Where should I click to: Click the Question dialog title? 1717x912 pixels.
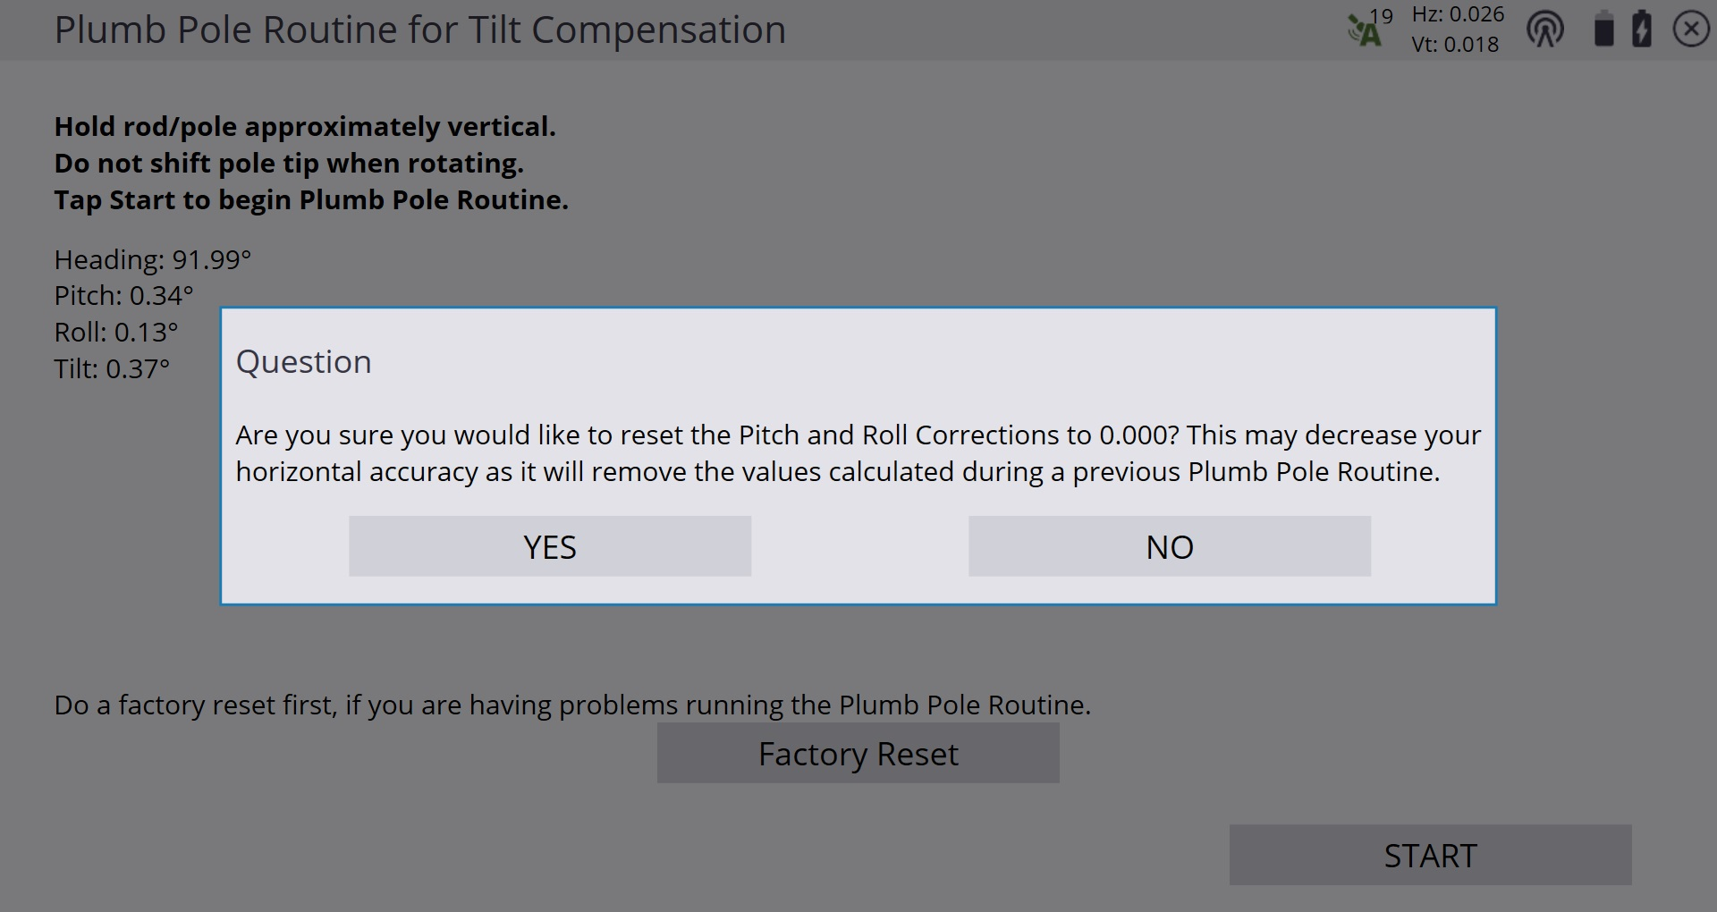click(304, 362)
